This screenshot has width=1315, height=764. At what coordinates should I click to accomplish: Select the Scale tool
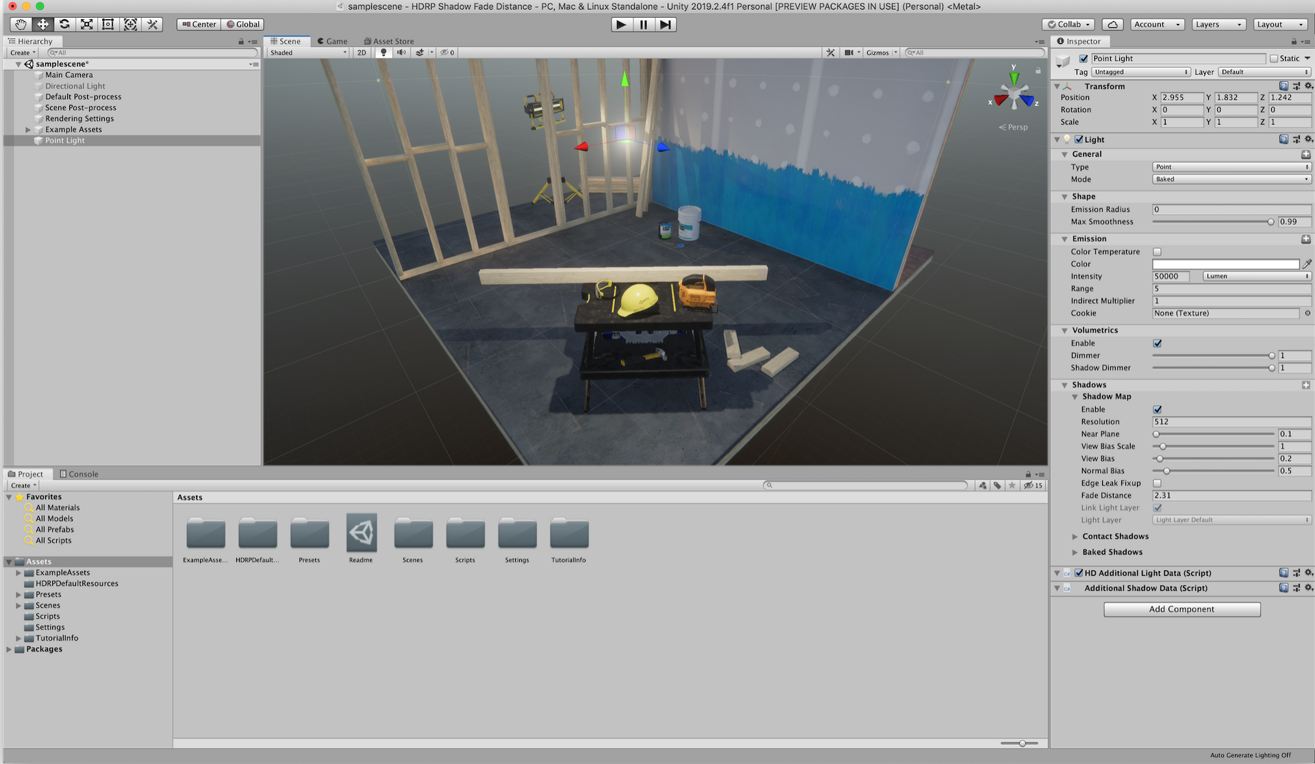pyautogui.click(x=86, y=24)
